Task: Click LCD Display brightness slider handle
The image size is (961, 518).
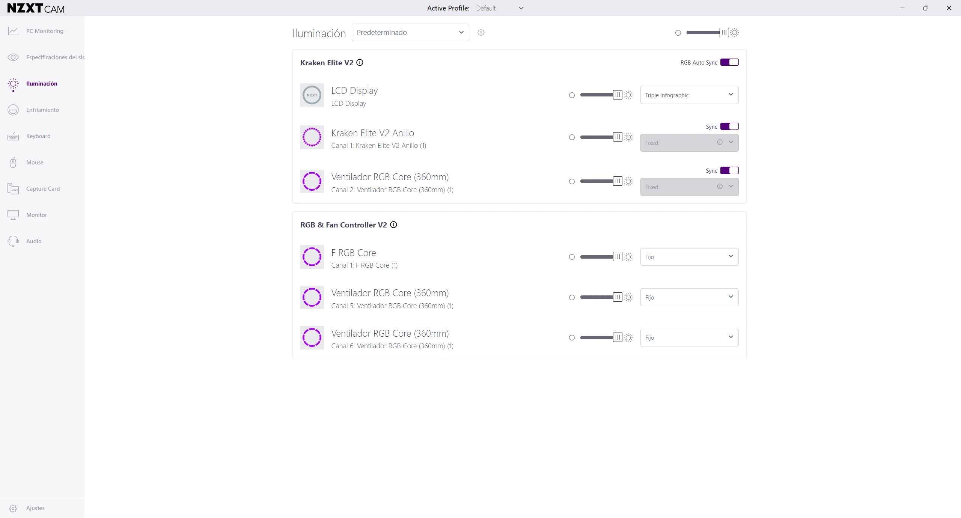Action: click(618, 95)
